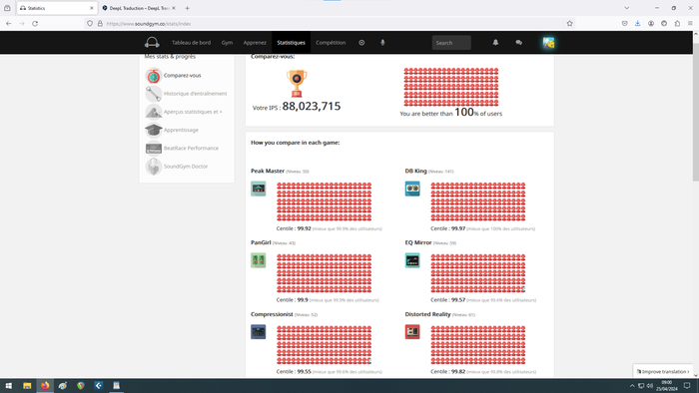Close the Statistics browser tab
The width and height of the screenshot is (699, 393).
click(x=92, y=8)
